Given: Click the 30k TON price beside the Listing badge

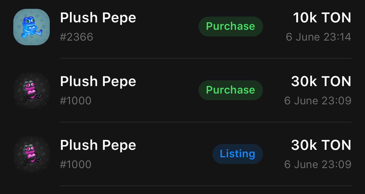Looking at the screenshot, I should pos(321,146).
